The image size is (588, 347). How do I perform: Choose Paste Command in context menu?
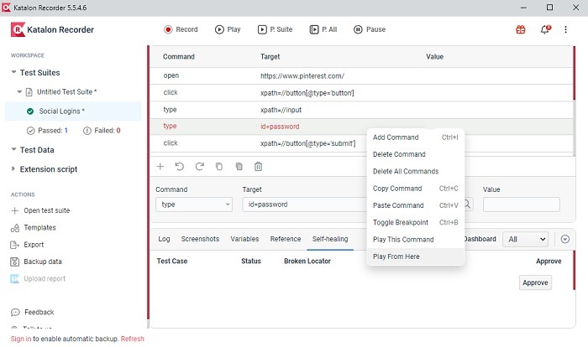pyautogui.click(x=415, y=205)
